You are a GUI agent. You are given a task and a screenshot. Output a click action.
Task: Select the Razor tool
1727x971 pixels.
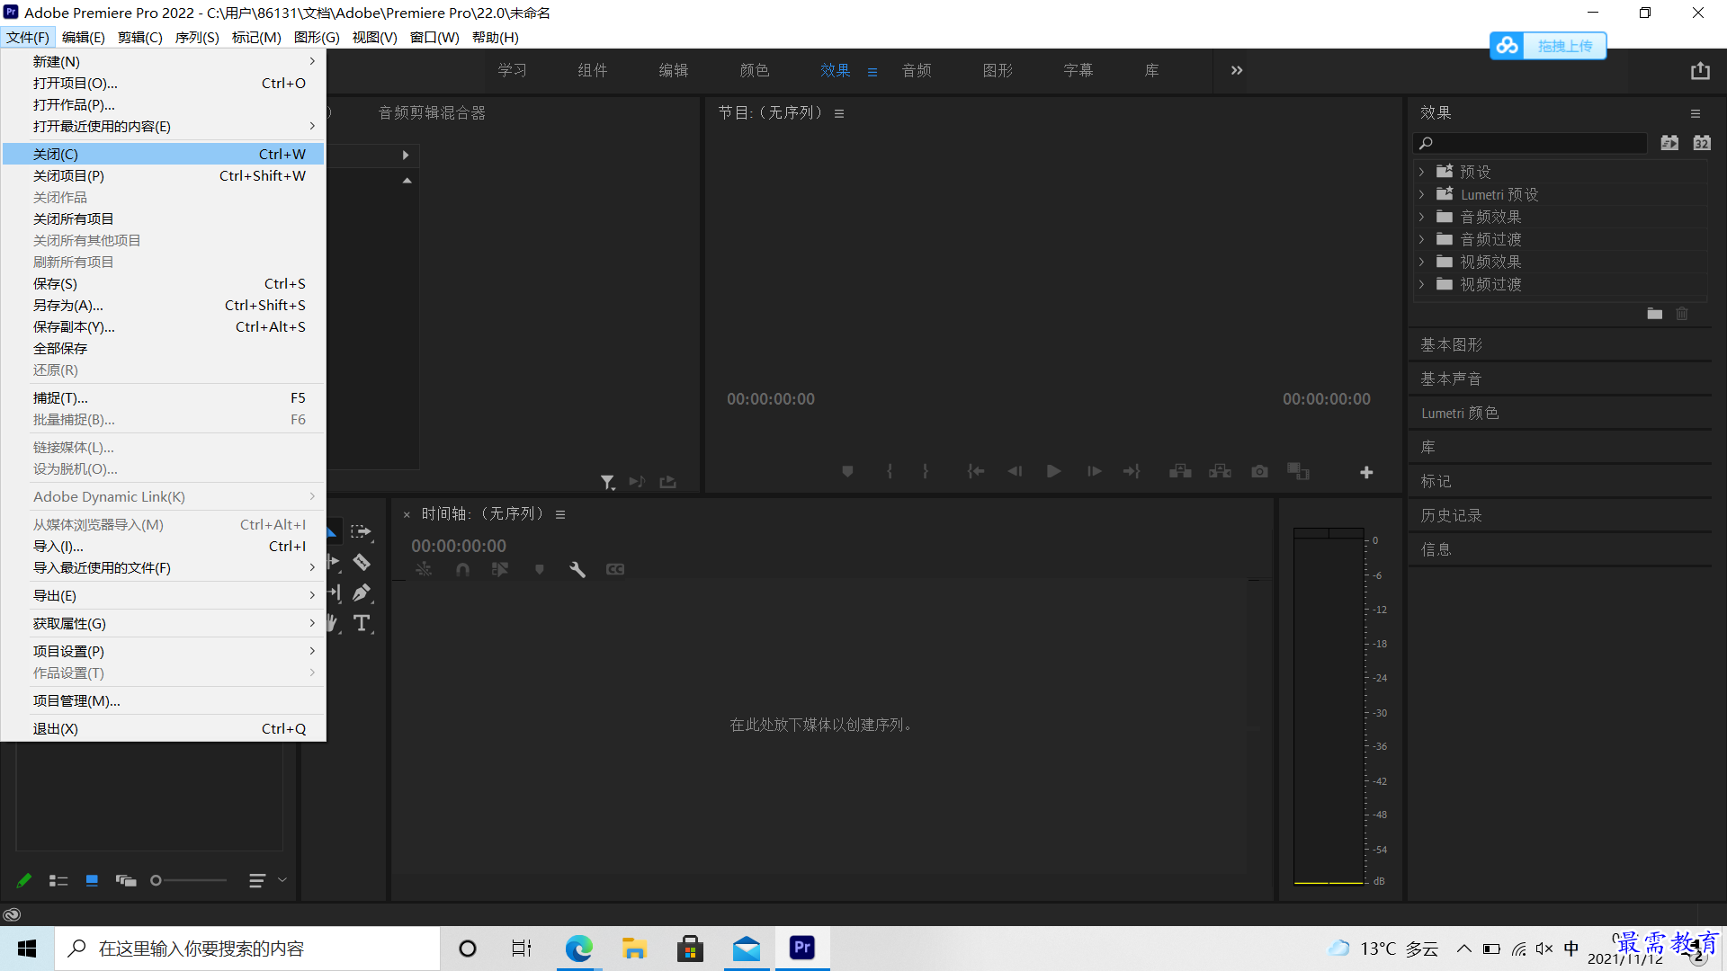[x=362, y=563]
